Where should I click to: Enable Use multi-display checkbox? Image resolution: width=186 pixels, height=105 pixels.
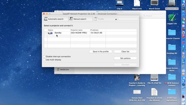[x=44, y=60]
